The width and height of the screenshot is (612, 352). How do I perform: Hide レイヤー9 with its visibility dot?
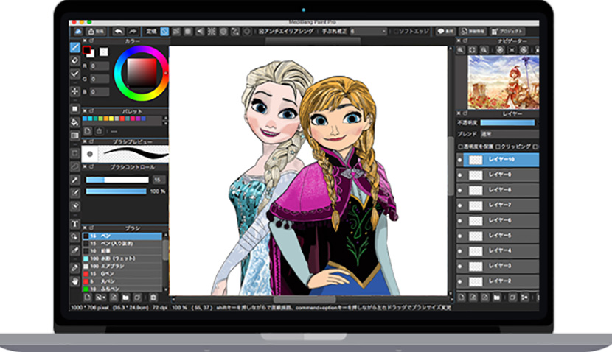[x=460, y=175]
